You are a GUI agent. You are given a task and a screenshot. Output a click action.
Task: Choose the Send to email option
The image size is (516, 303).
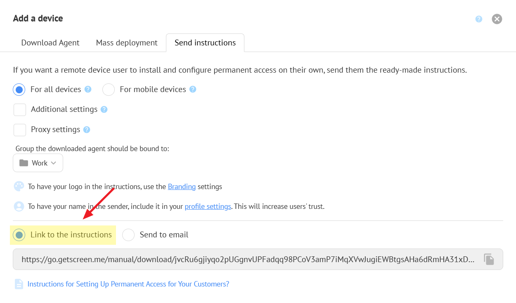coord(129,235)
